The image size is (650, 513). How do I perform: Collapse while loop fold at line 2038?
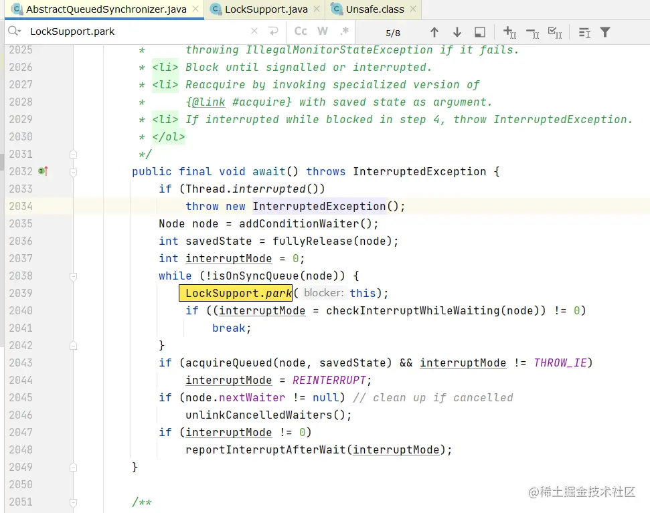(x=73, y=276)
